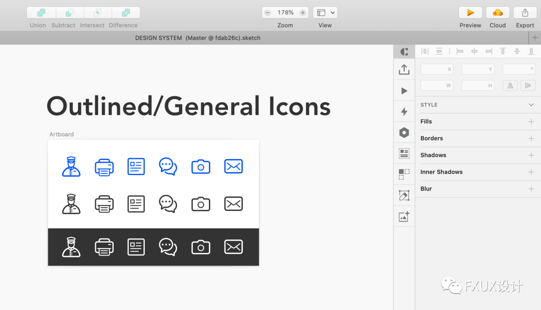Image resolution: width=541 pixels, height=310 pixels.
Task: Click the H height input field
Action: 478,85
